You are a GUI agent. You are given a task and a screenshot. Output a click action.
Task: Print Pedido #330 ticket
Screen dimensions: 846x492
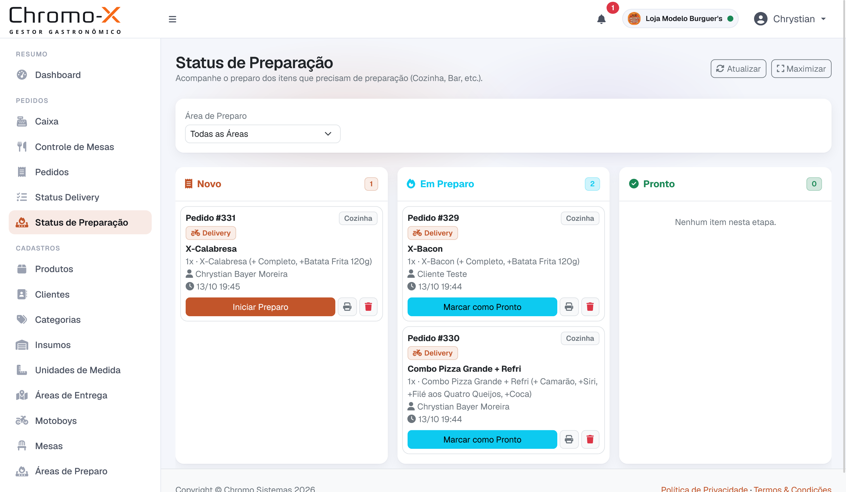coord(569,439)
